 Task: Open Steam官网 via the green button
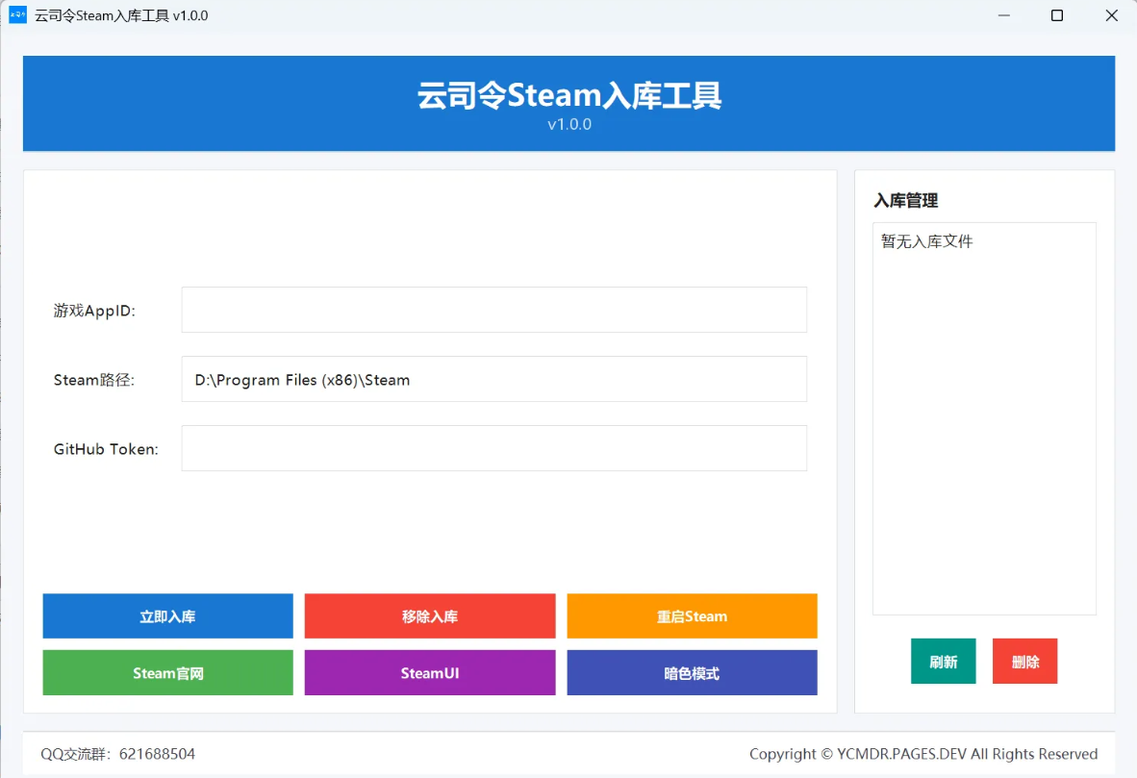[x=167, y=673]
